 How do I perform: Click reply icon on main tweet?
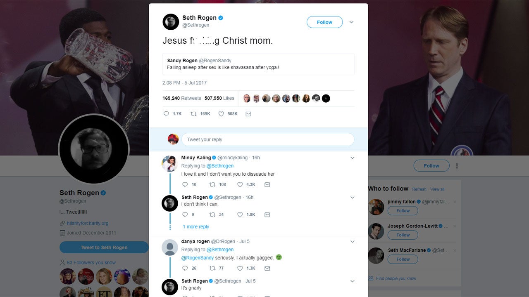tap(166, 114)
